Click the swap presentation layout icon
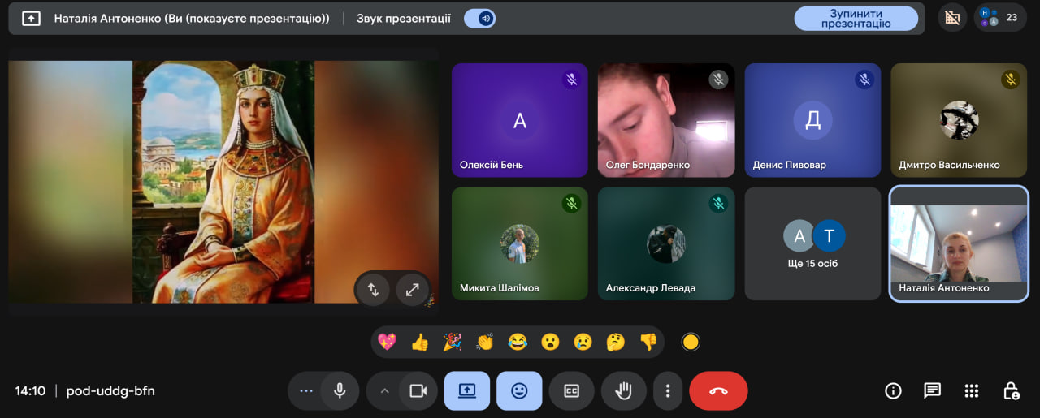Image resolution: width=1040 pixels, height=418 pixels. pyautogui.click(x=374, y=289)
